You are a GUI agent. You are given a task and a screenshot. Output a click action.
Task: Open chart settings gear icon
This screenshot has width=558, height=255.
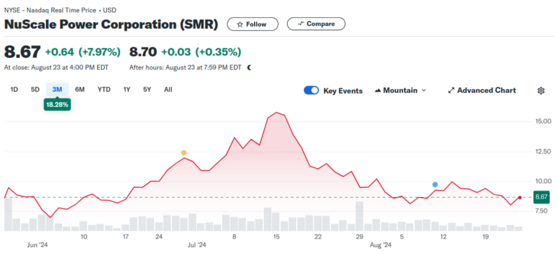pyautogui.click(x=541, y=91)
